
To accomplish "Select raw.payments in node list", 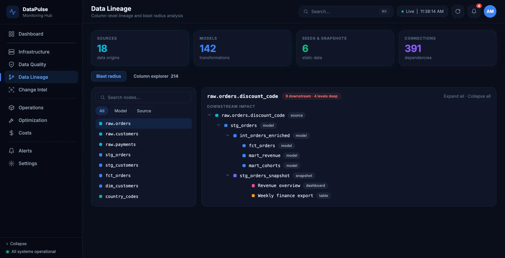I will point(144,144).
